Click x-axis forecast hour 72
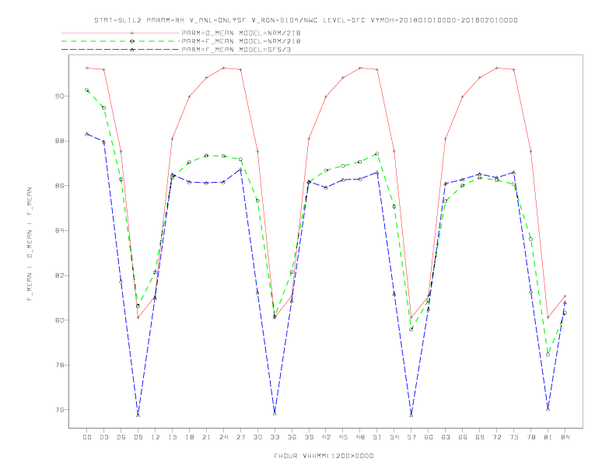The image size is (616, 476). (x=497, y=437)
